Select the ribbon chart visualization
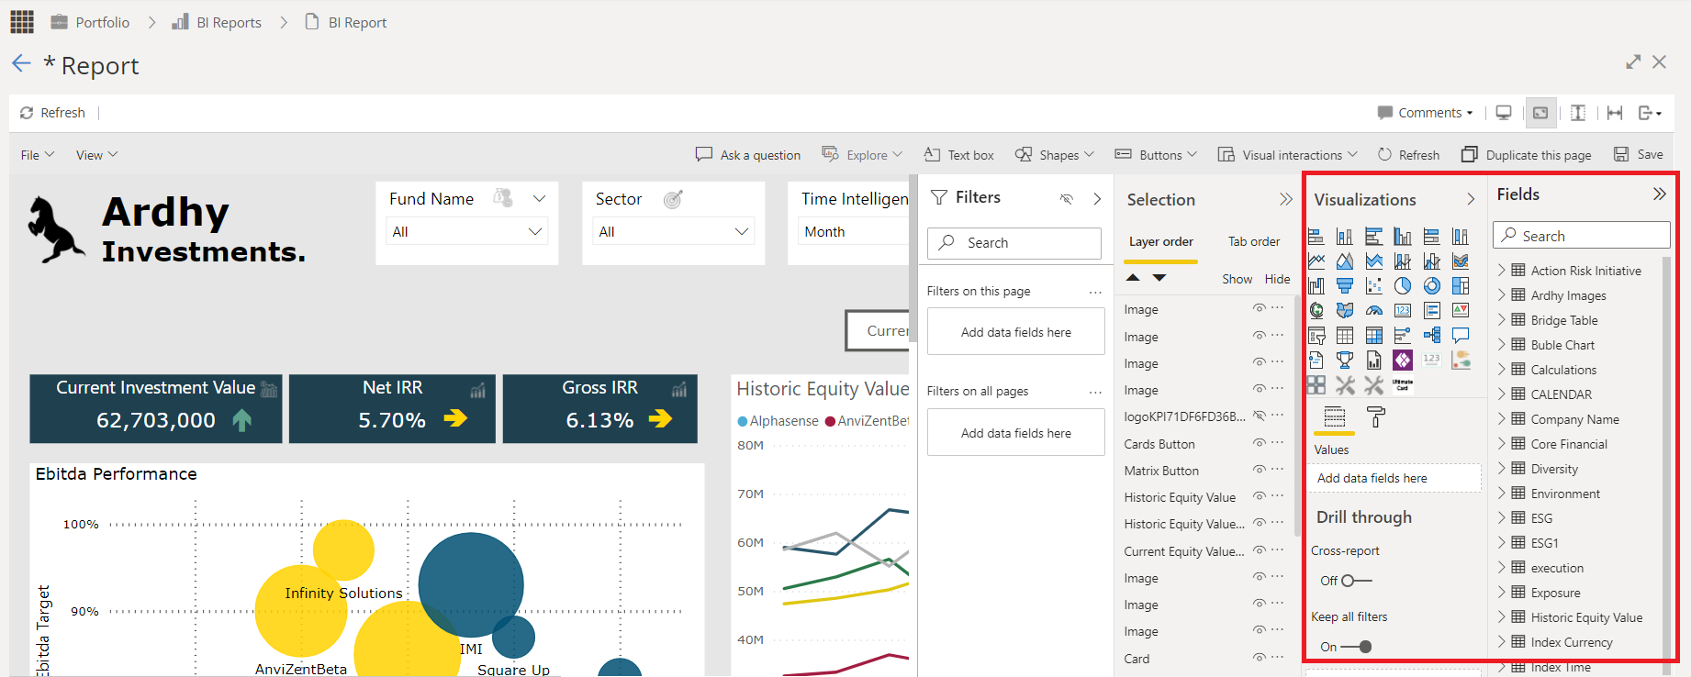This screenshot has height=677, width=1691. pyautogui.click(x=1461, y=261)
